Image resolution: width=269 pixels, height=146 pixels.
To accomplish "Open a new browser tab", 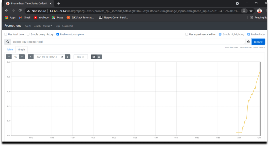I will pyautogui.click(x=59, y=3).
